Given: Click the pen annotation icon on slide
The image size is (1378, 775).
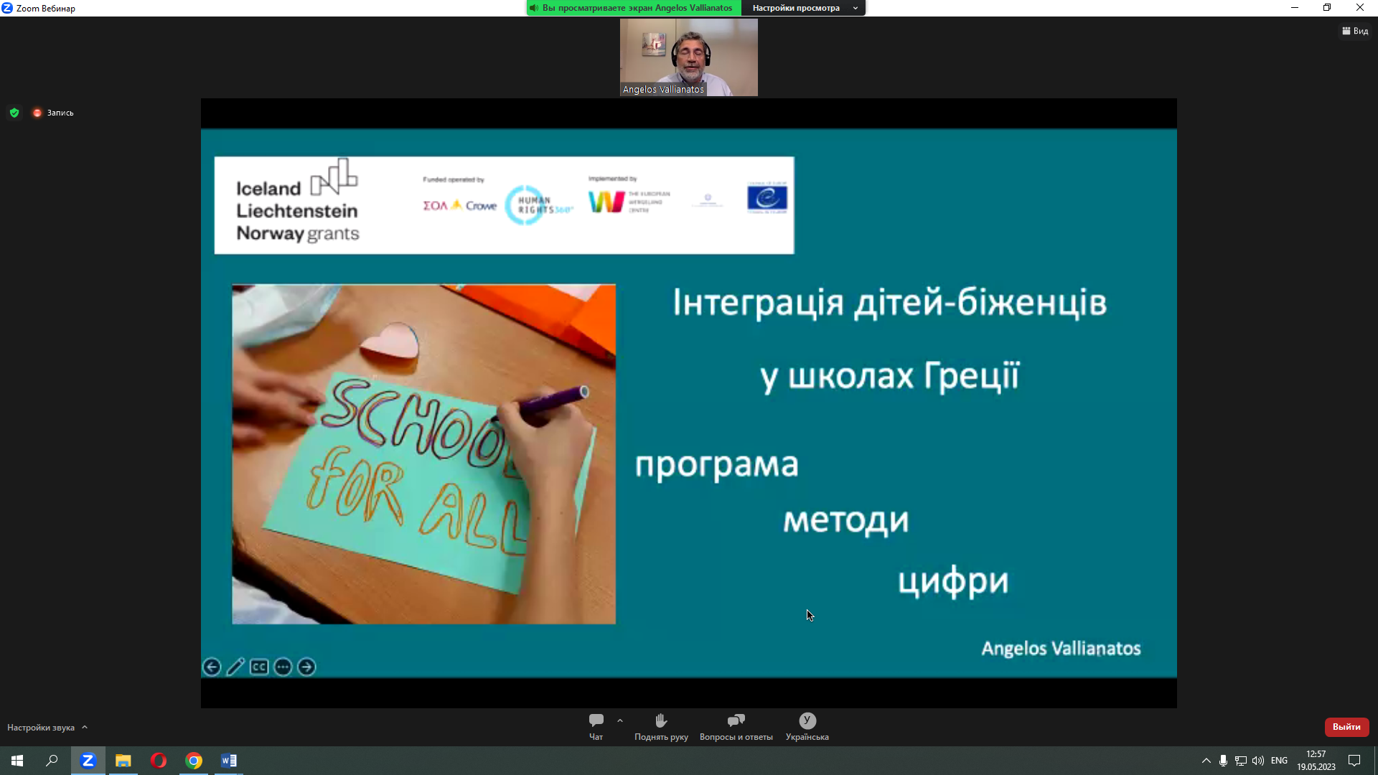Looking at the screenshot, I should point(235,667).
